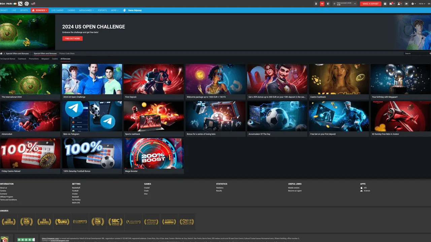Click the LCB Awards badge
Viewport: 431px width, 242px height.
point(9,222)
